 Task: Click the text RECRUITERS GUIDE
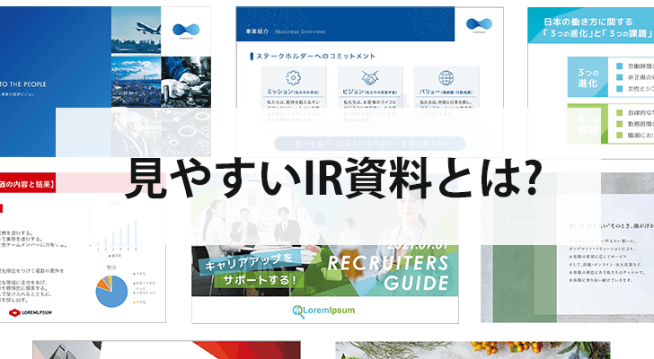pyautogui.click(x=388, y=273)
